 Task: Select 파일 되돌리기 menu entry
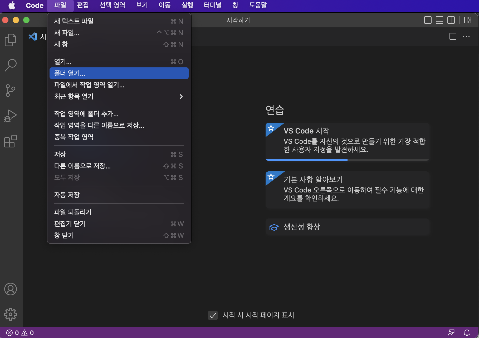point(119,212)
